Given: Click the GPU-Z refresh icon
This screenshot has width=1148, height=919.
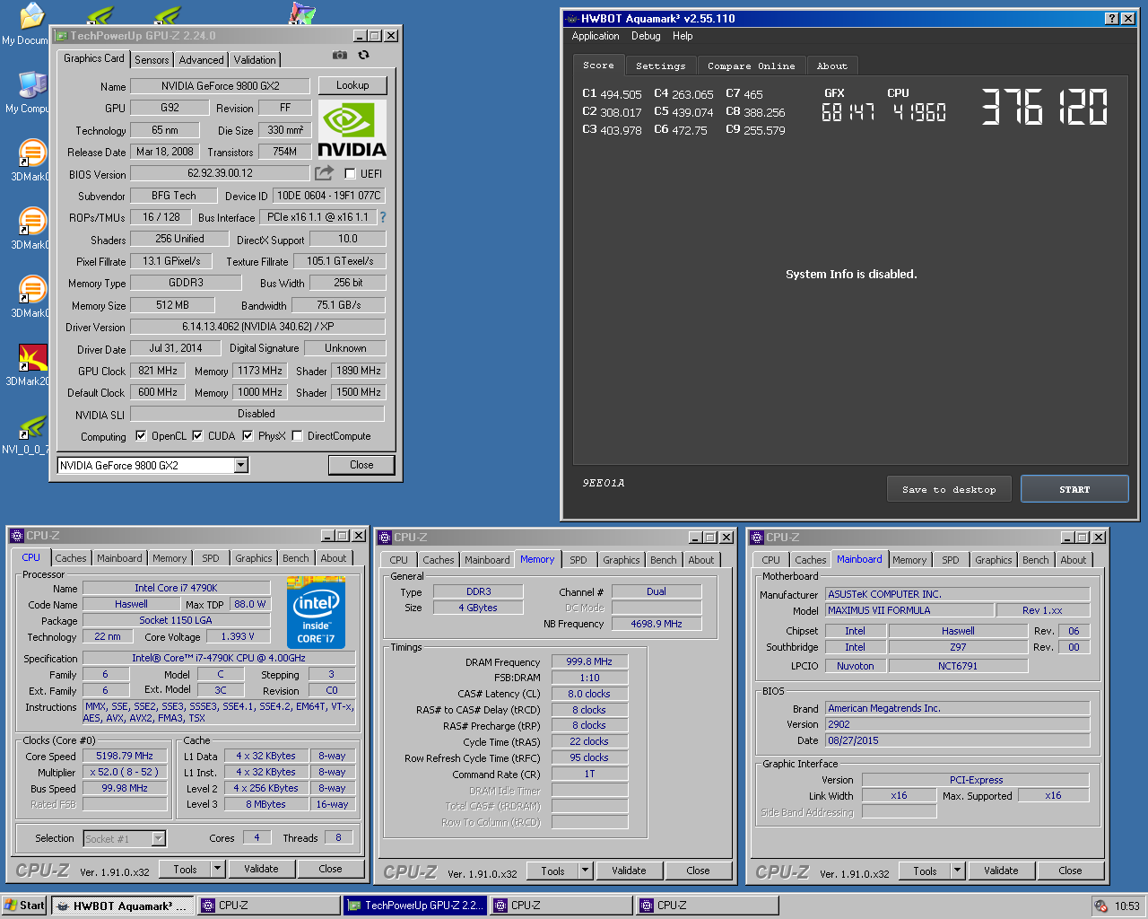Looking at the screenshot, I should [x=363, y=55].
